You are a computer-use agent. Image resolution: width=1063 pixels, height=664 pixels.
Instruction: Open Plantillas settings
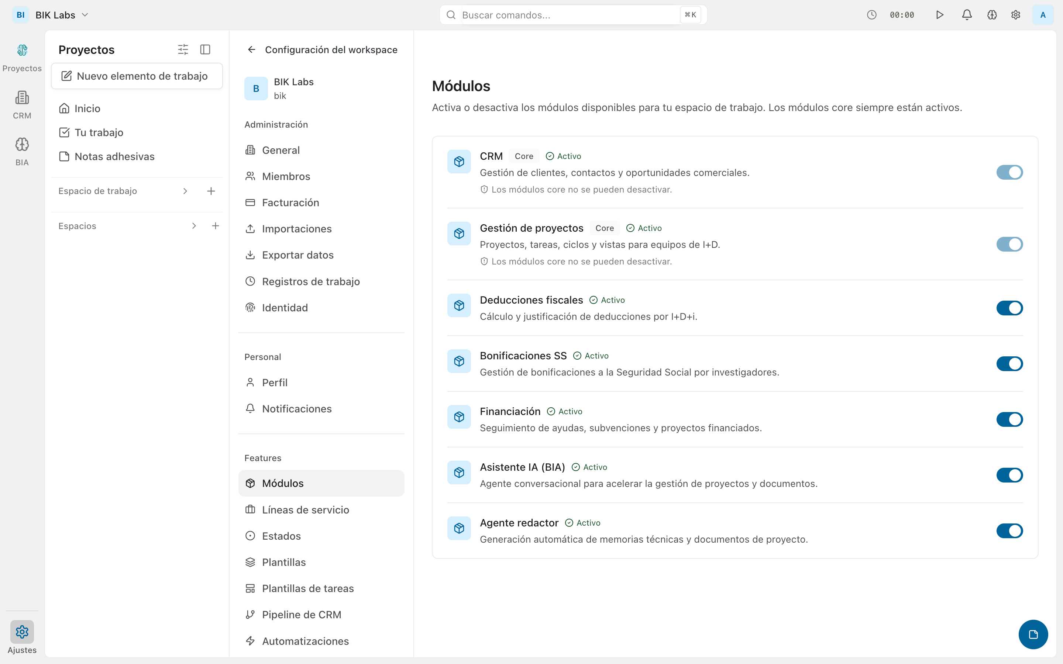click(321, 562)
